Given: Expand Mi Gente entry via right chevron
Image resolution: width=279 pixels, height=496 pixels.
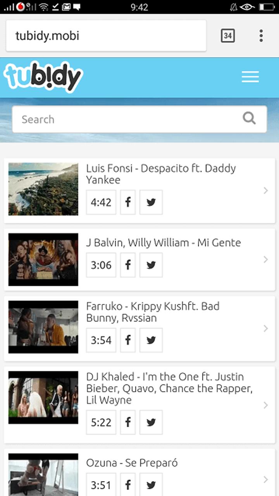Looking at the screenshot, I should 265,259.
